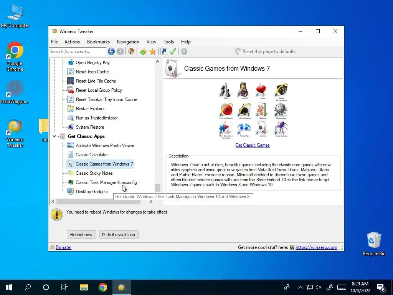Go to the Home page icon
Image resolution: width=393 pixels, height=295 pixels.
131,51
